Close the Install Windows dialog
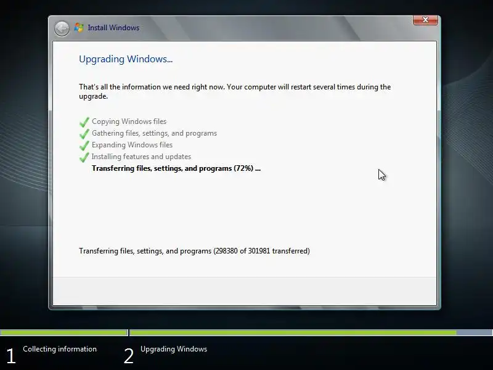 point(425,20)
